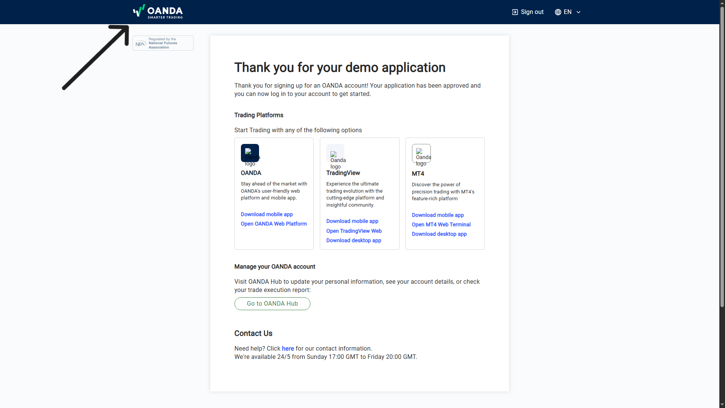Screen dimensions: 725x408
Task: Click the MT4 card logo image
Action: tap(421, 153)
